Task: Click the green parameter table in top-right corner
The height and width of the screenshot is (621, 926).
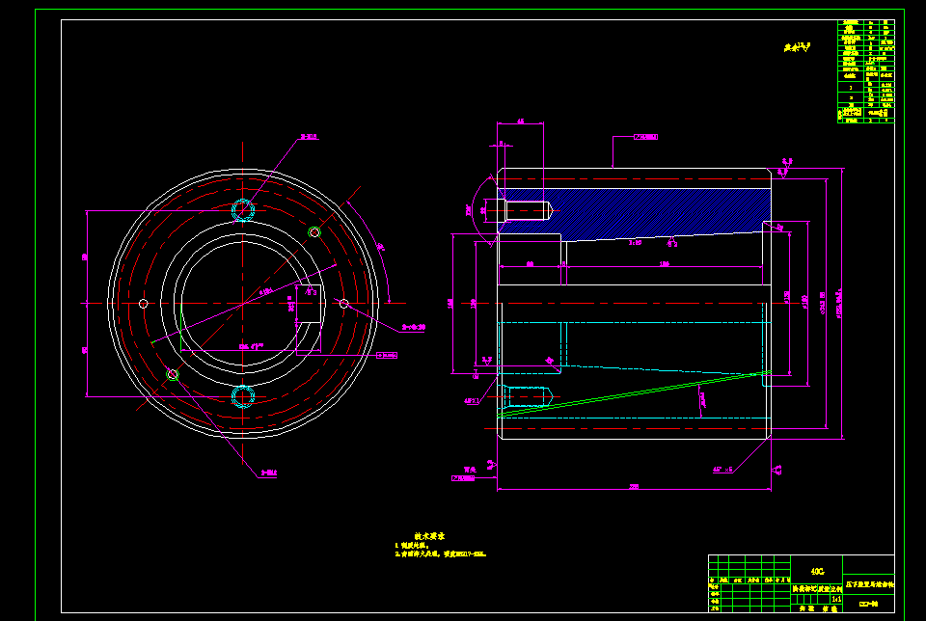Action: point(866,71)
